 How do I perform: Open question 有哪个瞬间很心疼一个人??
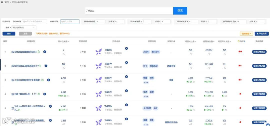[25, 94]
